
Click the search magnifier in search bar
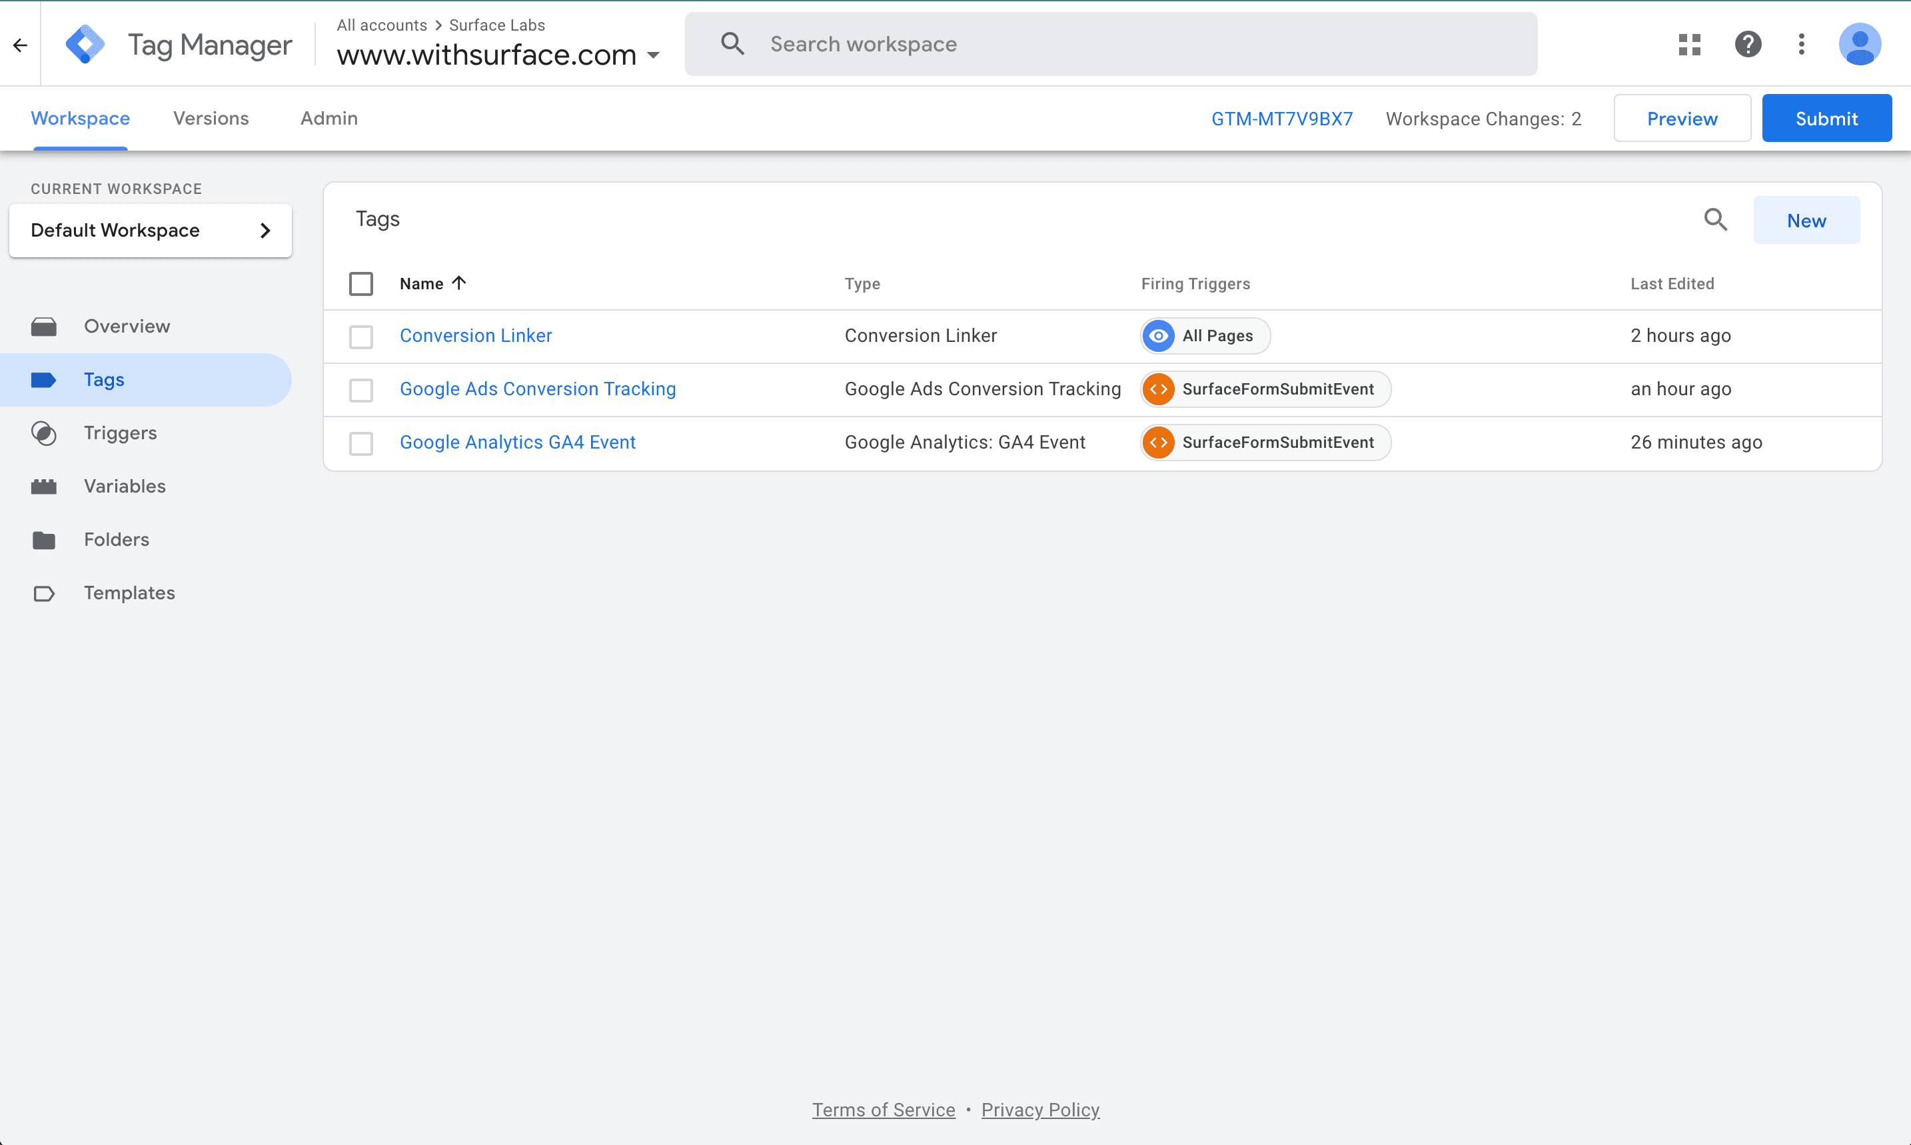pos(732,44)
